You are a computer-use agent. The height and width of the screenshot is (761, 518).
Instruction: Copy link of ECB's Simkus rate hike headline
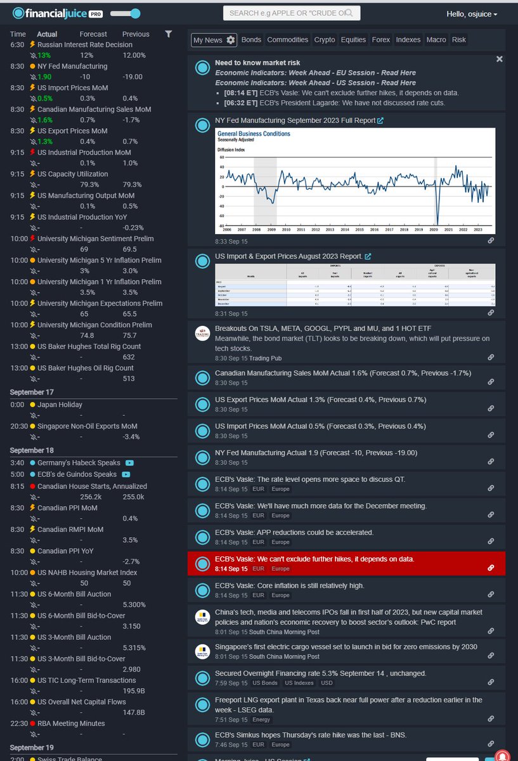click(491, 744)
